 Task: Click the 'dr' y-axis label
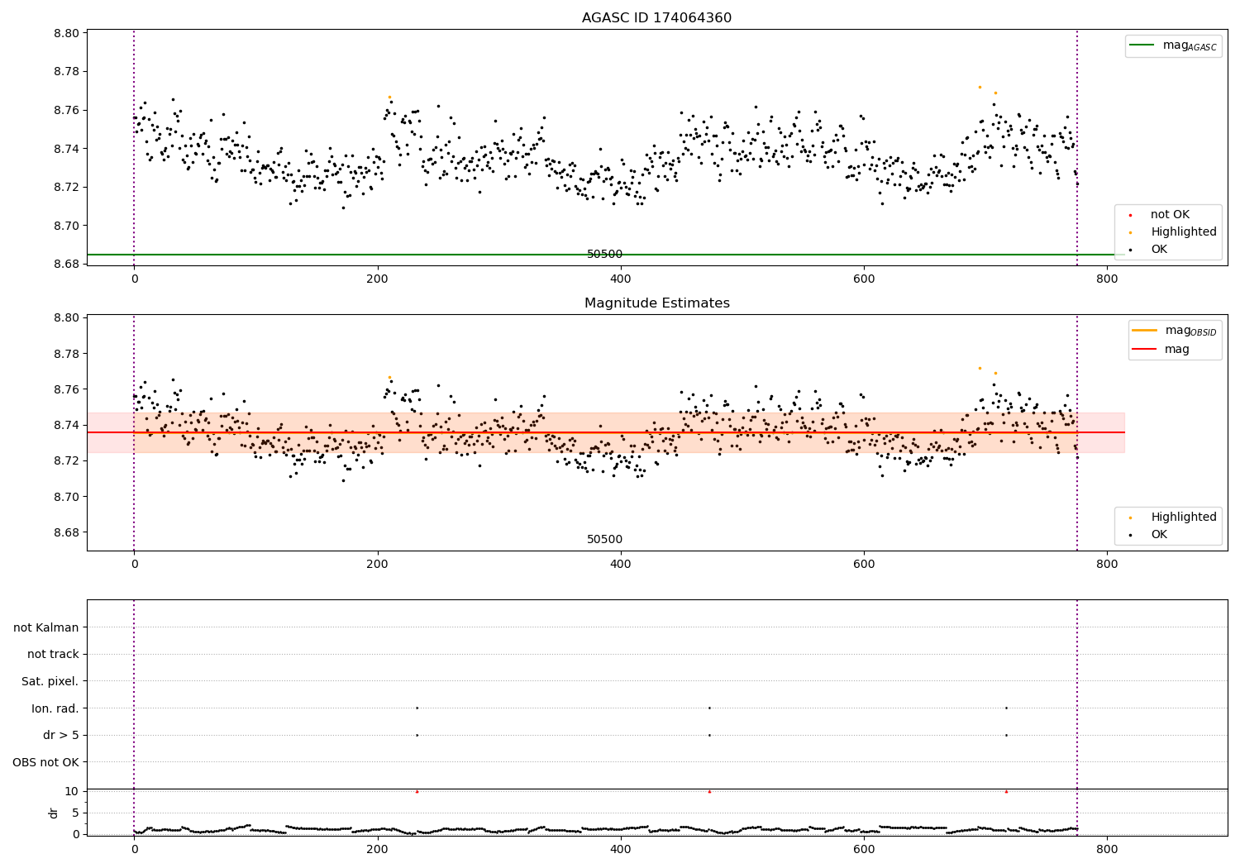[x=53, y=813]
